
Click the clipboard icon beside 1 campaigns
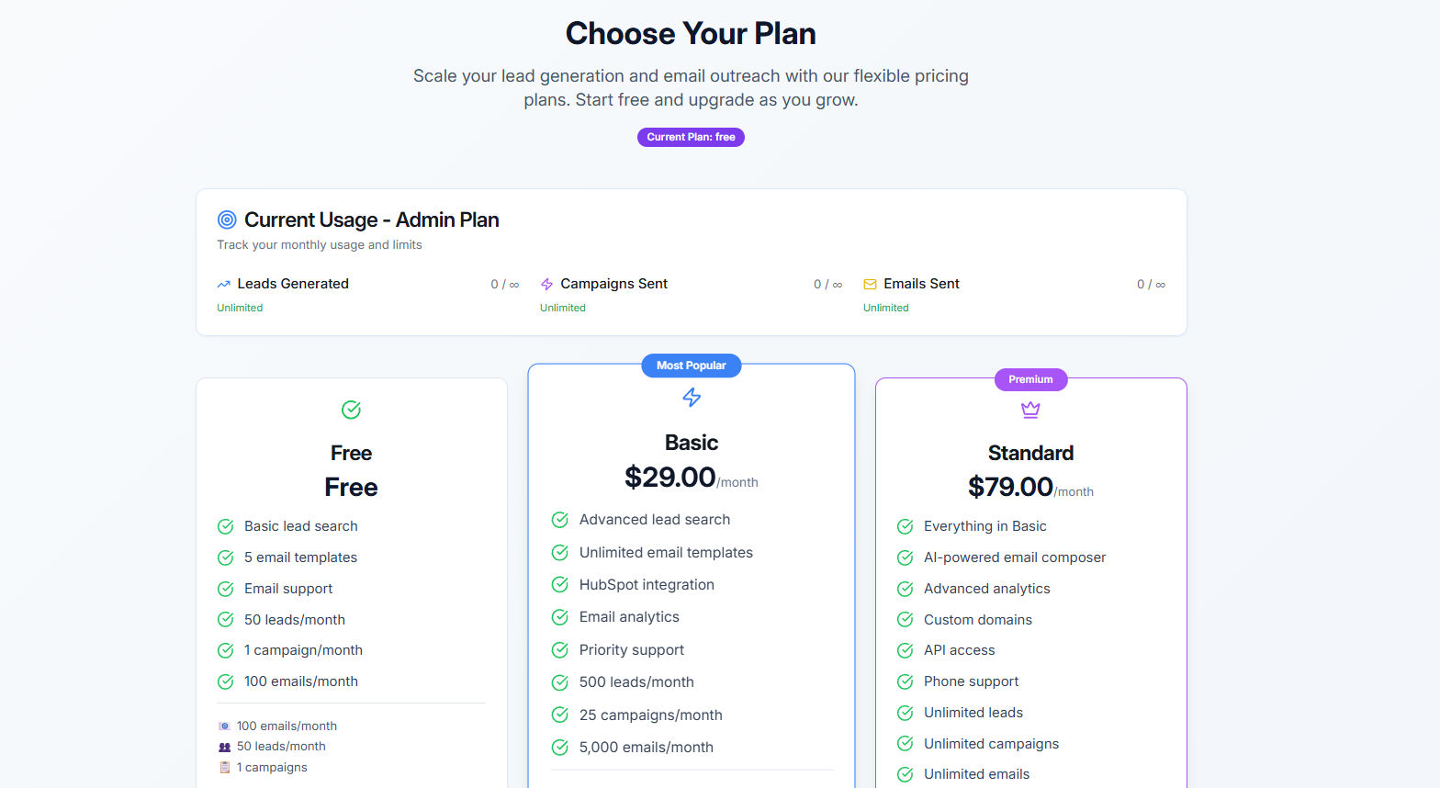click(x=224, y=768)
